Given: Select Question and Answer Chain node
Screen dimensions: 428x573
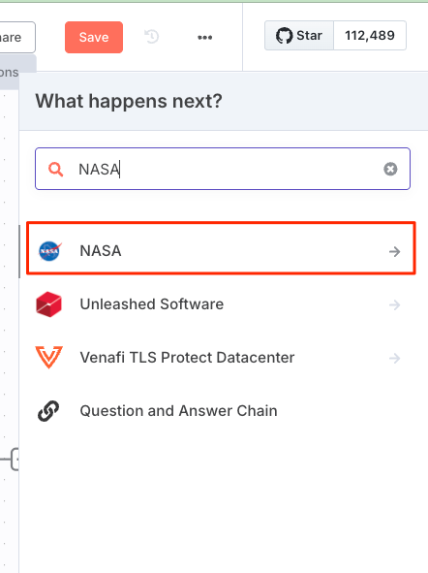Looking at the screenshot, I should [221, 411].
